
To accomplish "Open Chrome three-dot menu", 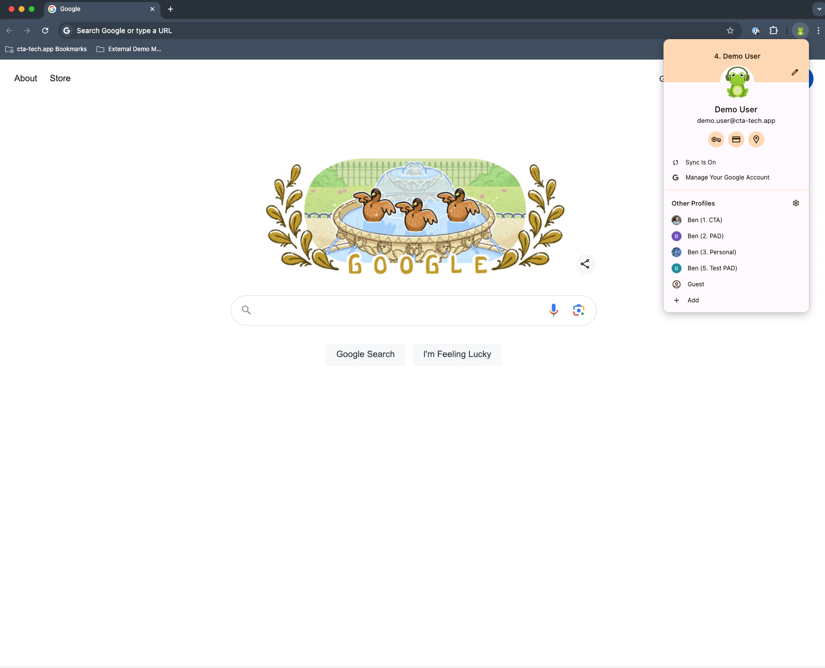I will [818, 31].
